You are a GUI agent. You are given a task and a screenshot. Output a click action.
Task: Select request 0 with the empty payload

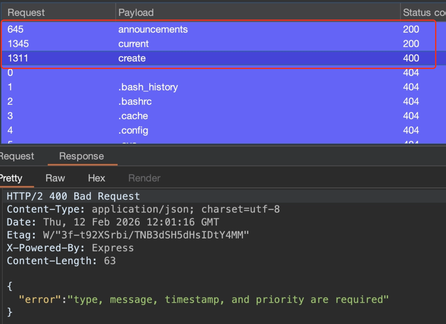10,73
